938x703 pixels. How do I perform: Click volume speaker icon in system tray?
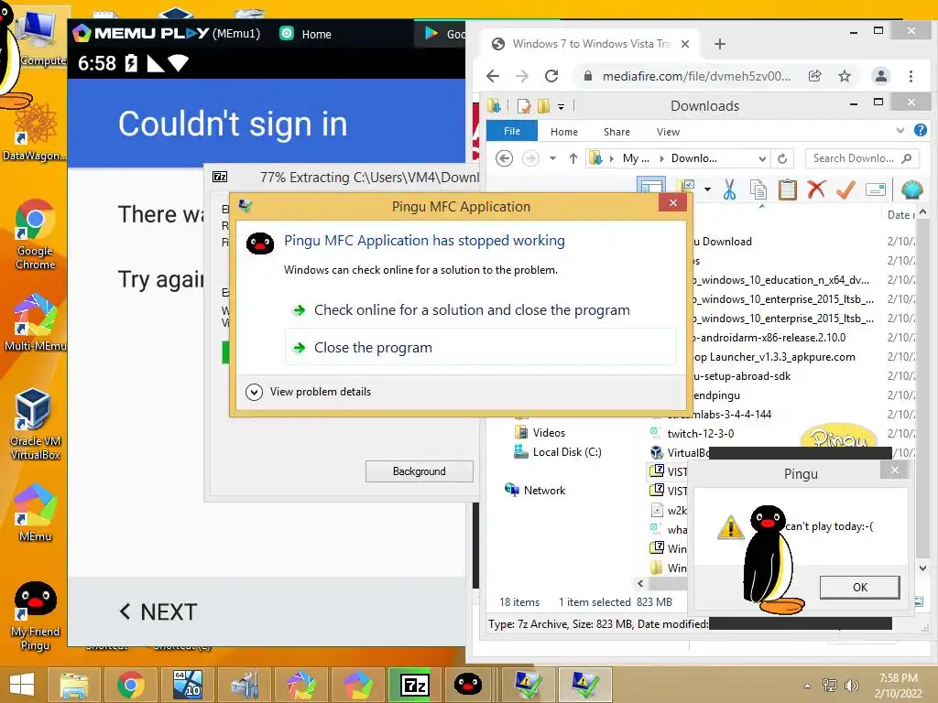850,686
